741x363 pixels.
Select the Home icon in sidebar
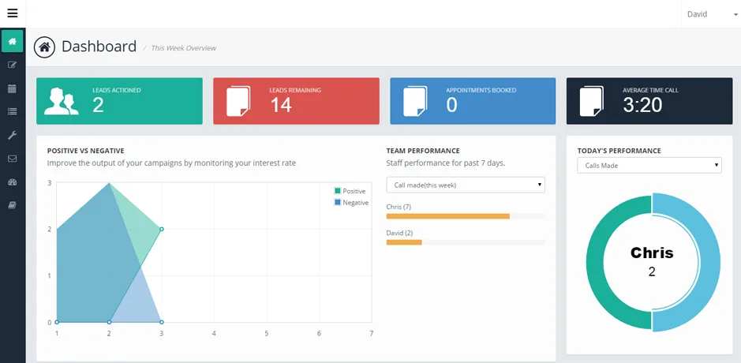point(13,42)
